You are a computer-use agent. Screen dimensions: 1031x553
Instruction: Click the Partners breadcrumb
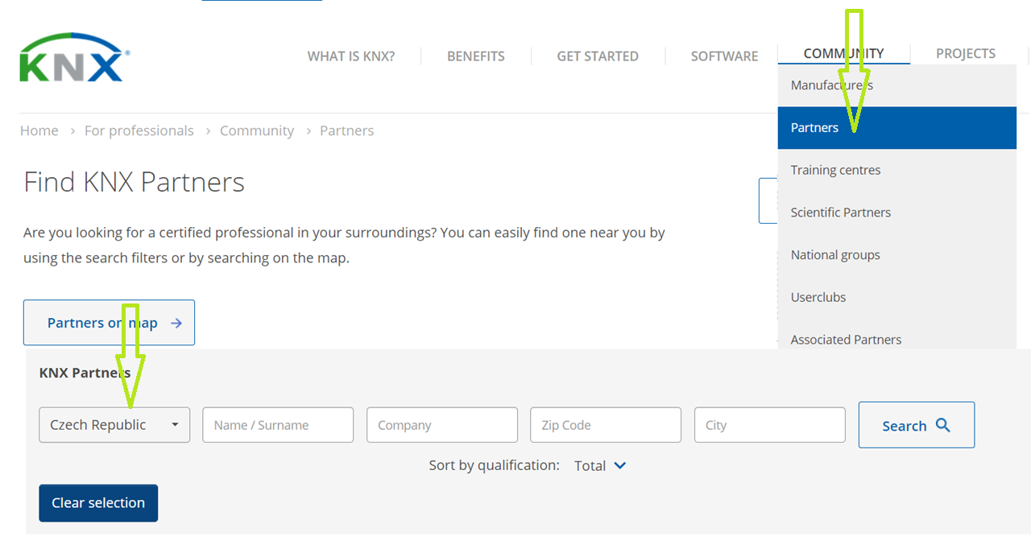point(347,130)
